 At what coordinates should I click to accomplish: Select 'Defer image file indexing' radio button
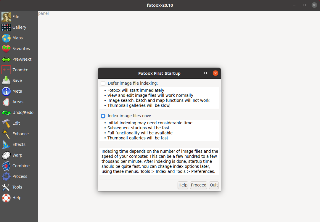(x=103, y=83)
